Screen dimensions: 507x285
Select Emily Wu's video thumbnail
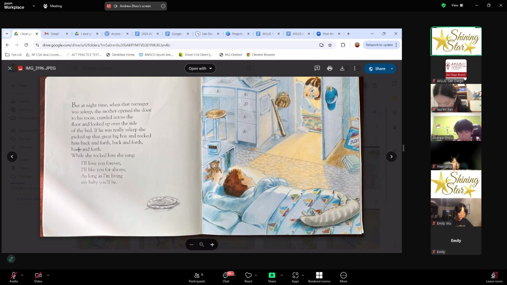(x=456, y=212)
